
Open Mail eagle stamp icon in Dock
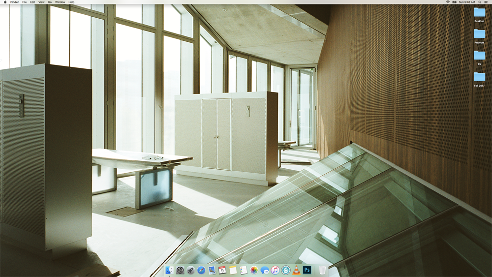coord(212,270)
